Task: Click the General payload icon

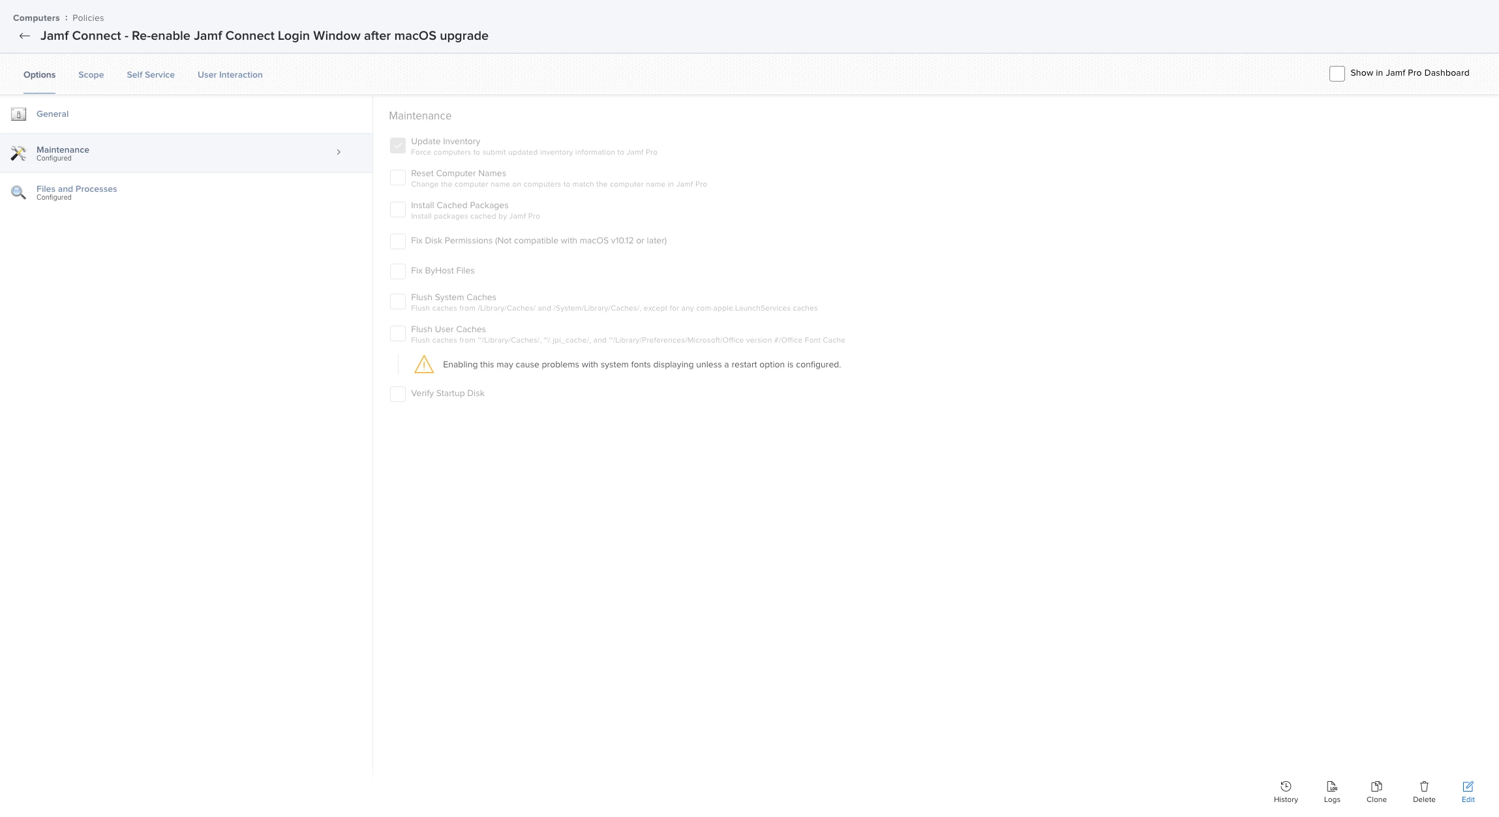Action: click(x=18, y=114)
